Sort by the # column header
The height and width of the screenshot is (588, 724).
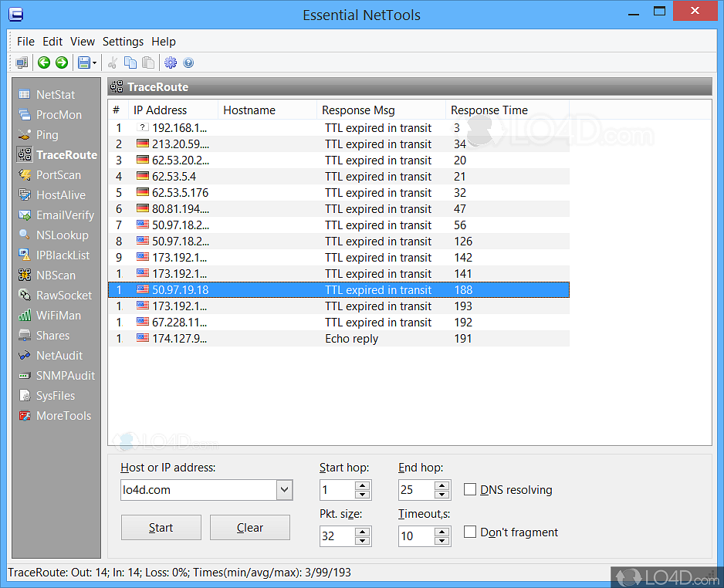[x=118, y=110]
